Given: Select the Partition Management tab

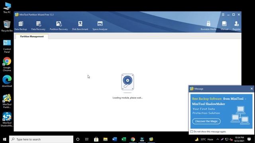Looking at the screenshot, I should pyautogui.click(x=32, y=37).
